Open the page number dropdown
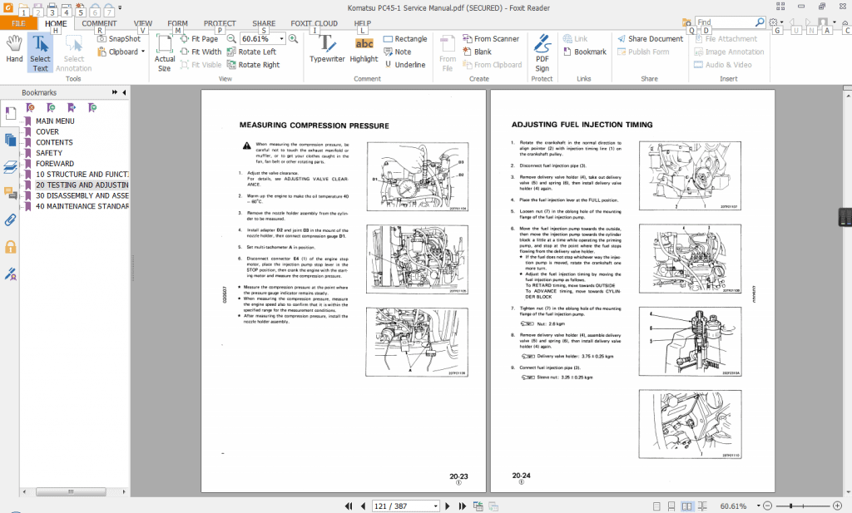The height and width of the screenshot is (513, 852). tap(435, 506)
